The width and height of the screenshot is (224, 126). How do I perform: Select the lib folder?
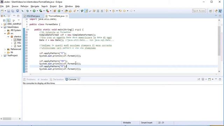[10, 52]
